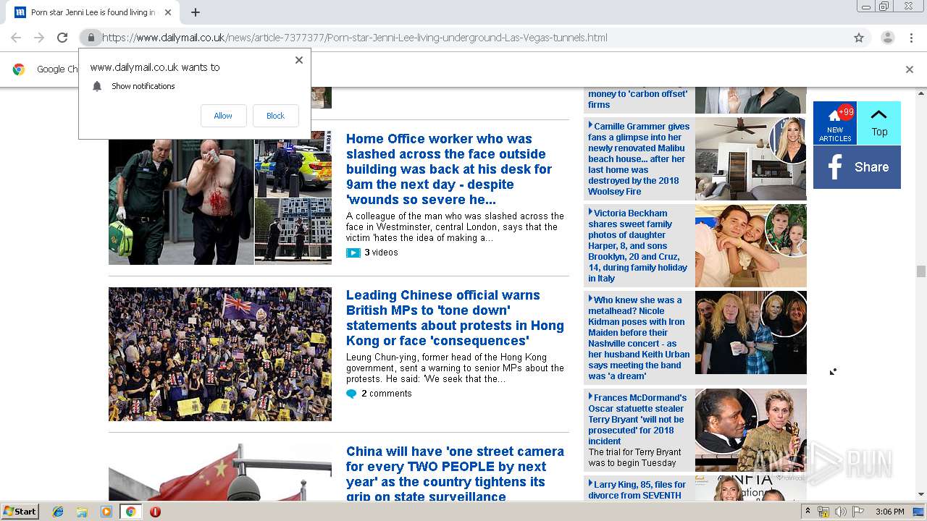The width and height of the screenshot is (927, 521).
Task: Open Camille Grammer Malibu beach house story
Action: pyautogui.click(x=639, y=158)
